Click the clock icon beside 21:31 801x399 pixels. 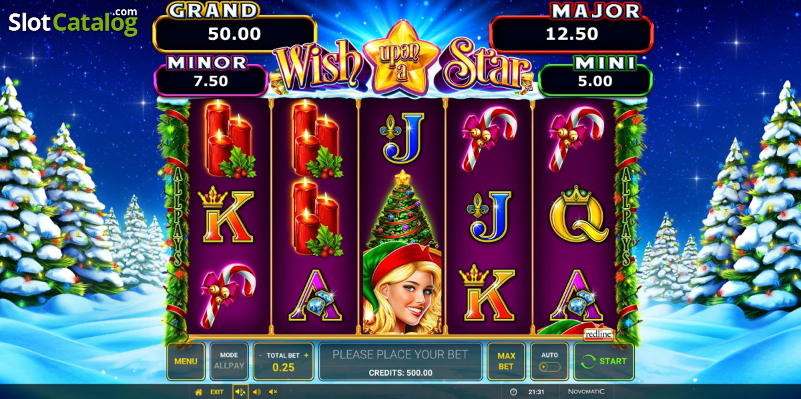513,392
